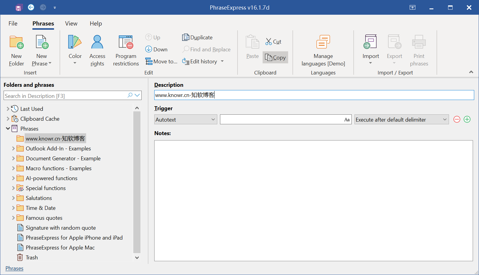Select Clipboard Cache in tree

point(40,119)
